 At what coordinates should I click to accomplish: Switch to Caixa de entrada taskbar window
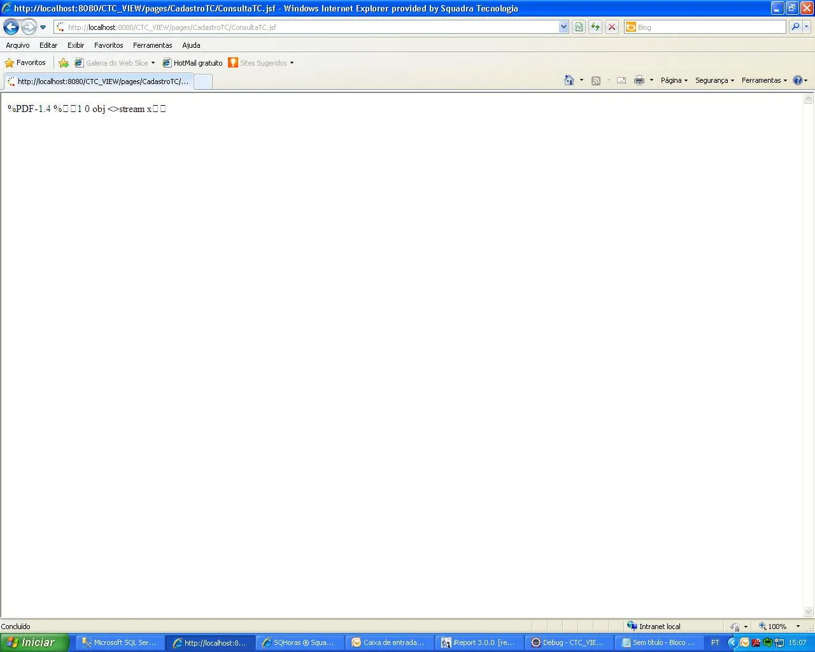point(390,642)
